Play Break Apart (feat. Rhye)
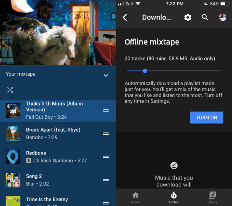 point(58,134)
